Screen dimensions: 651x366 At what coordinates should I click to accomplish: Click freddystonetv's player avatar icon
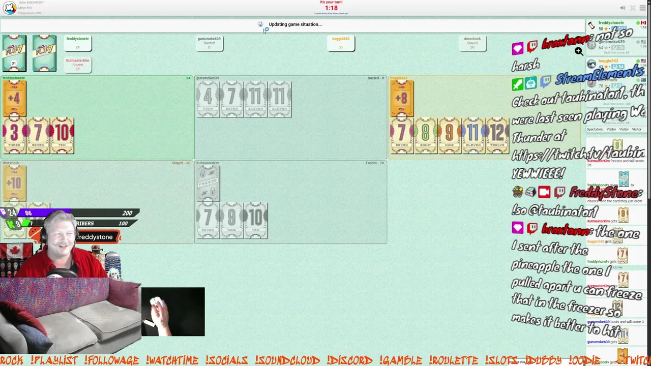[591, 25]
